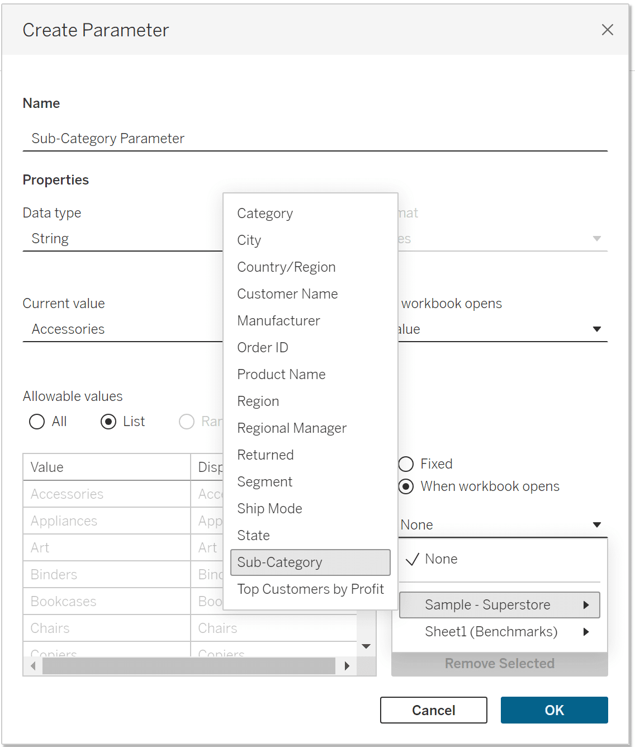Choose Top Customers by Profit field
Image resolution: width=635 pixels, height=747 pixels.
(310, 589)
